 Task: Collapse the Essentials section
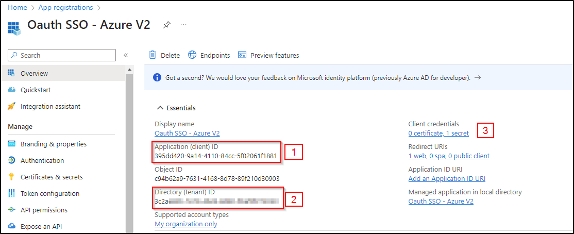[159, 108]
